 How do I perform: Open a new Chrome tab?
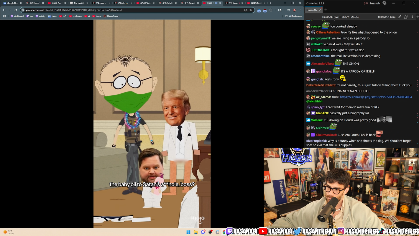tap(270, 3)
